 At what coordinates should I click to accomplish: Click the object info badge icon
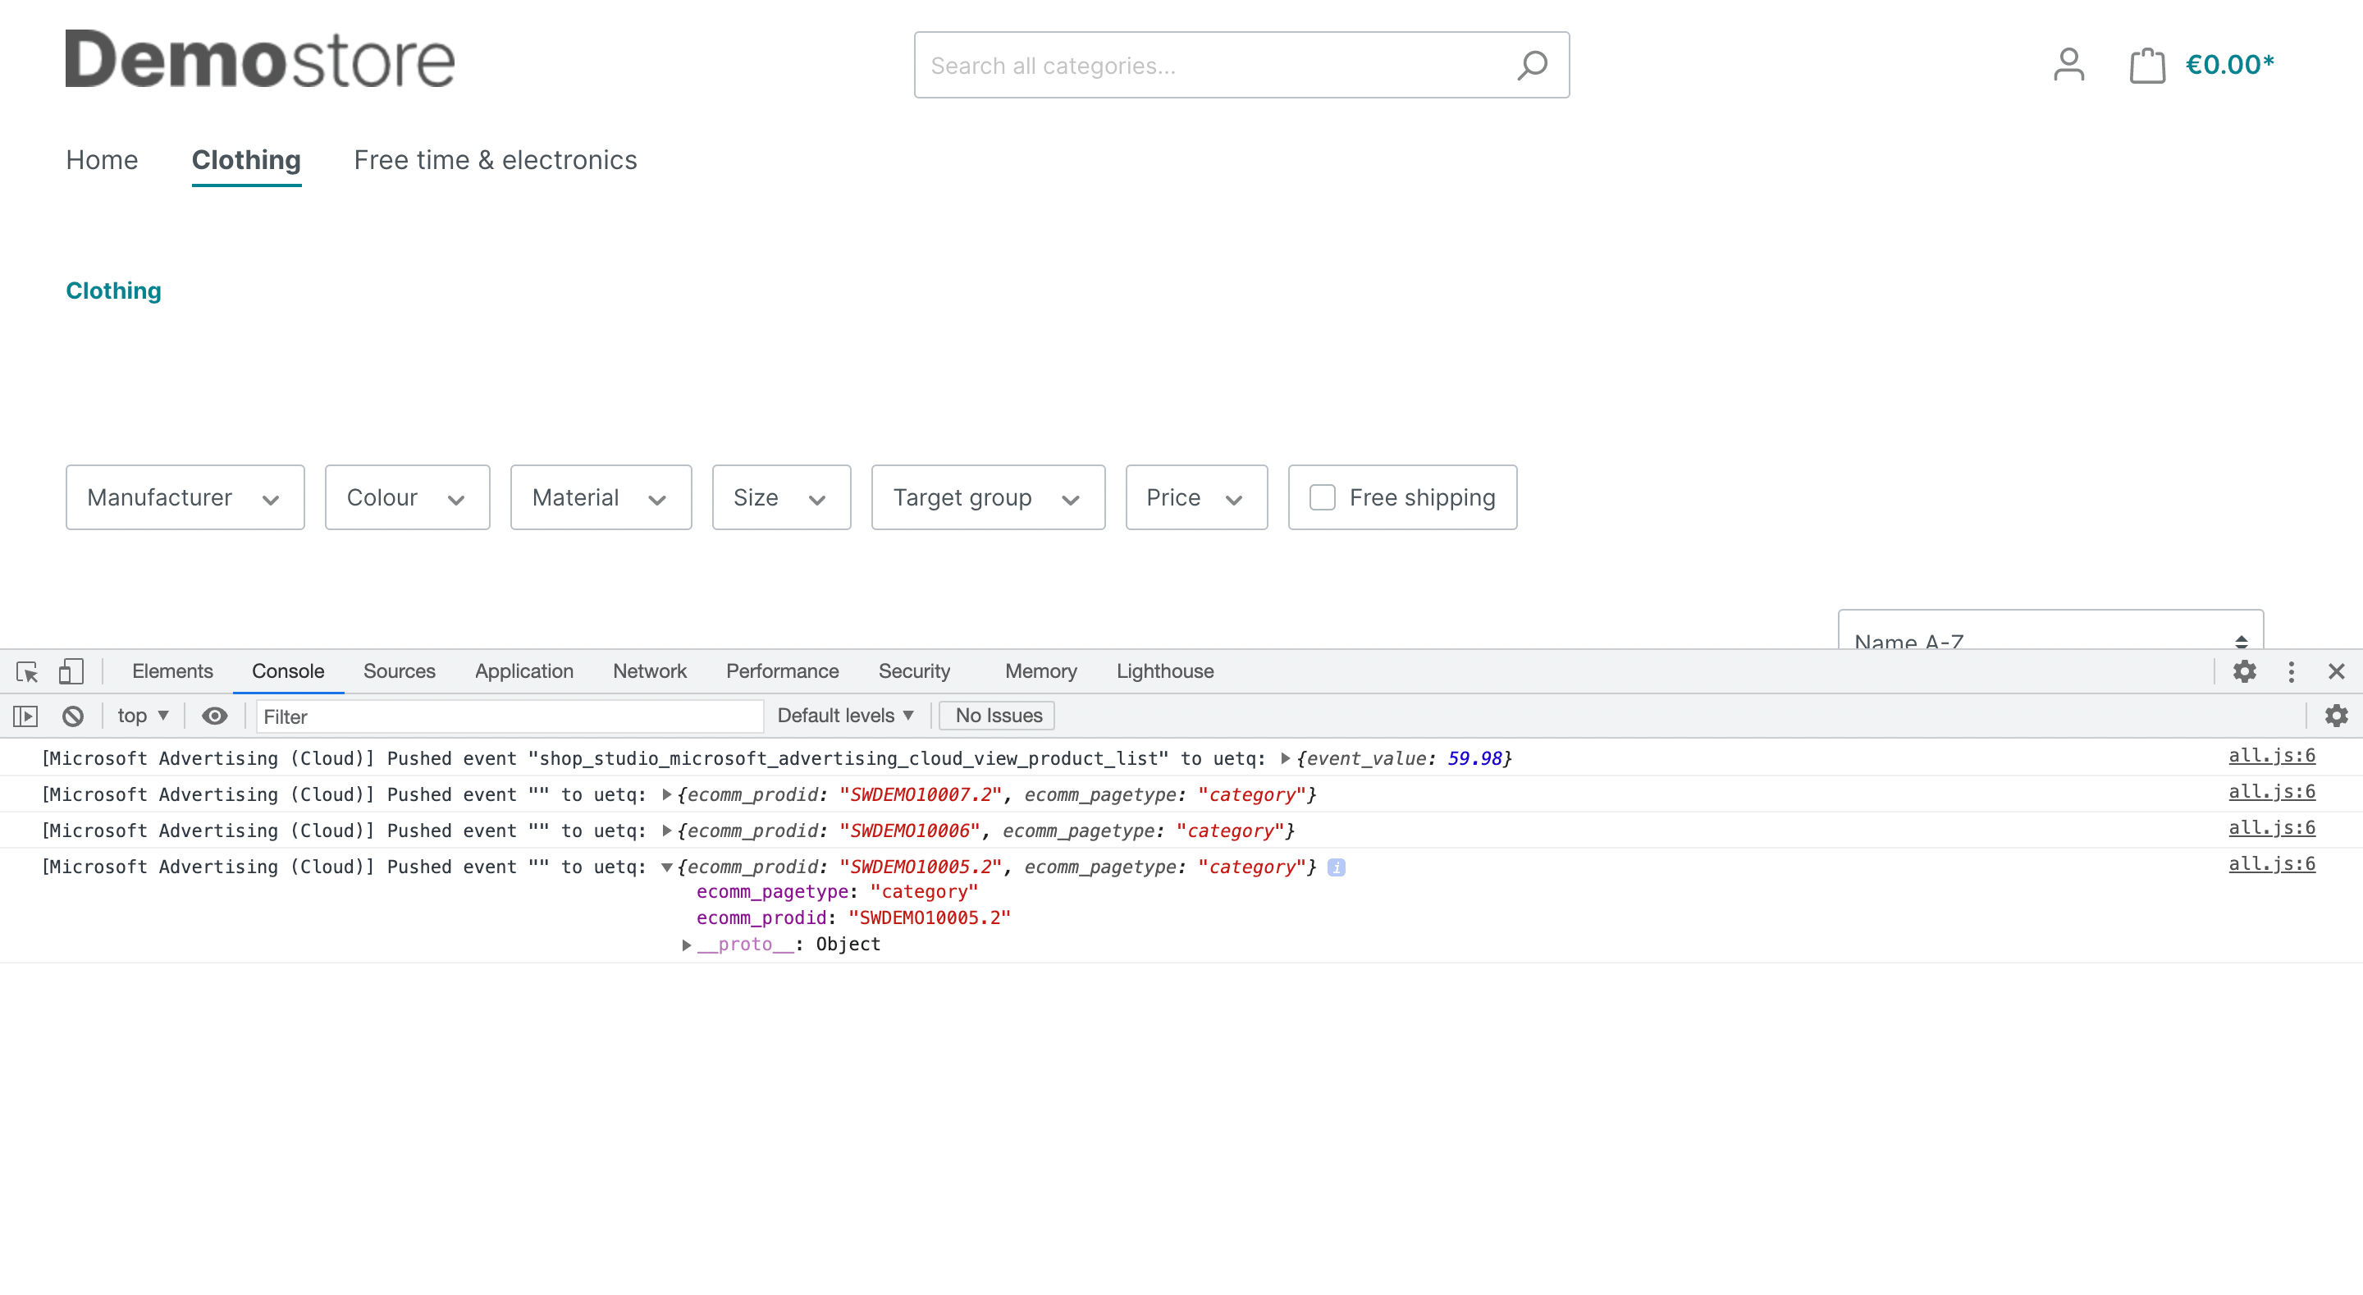[1336, 867]
